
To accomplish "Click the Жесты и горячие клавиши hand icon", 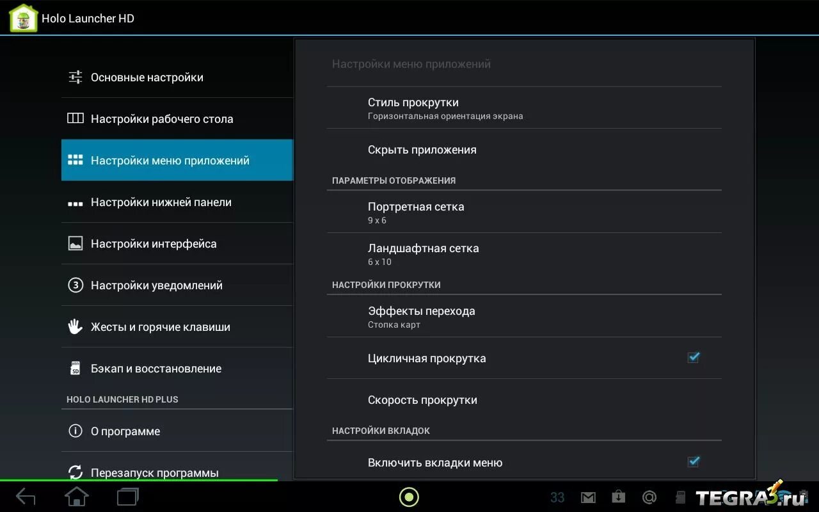I will click(76, 326).
